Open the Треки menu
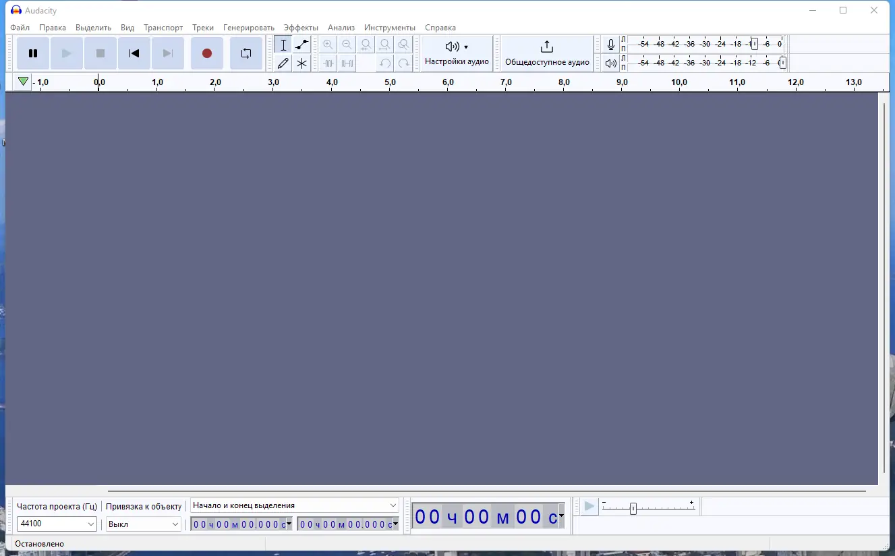Screen dimensions: 895x556 coord(203,28)
